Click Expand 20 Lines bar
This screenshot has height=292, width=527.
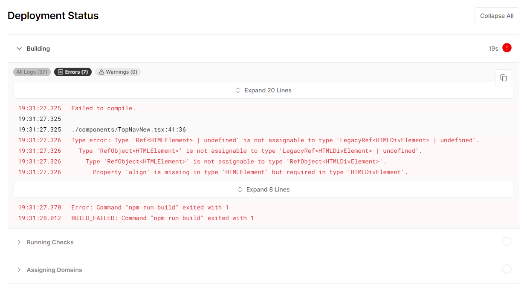pyautogui.click(x=263, y=90)
